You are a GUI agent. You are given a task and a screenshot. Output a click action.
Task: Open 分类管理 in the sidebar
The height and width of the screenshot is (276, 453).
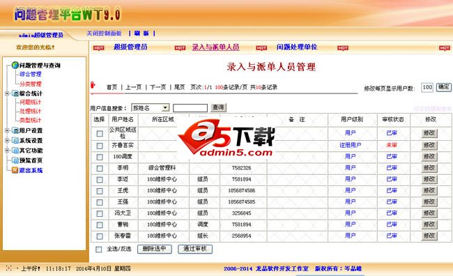[31, 84]
